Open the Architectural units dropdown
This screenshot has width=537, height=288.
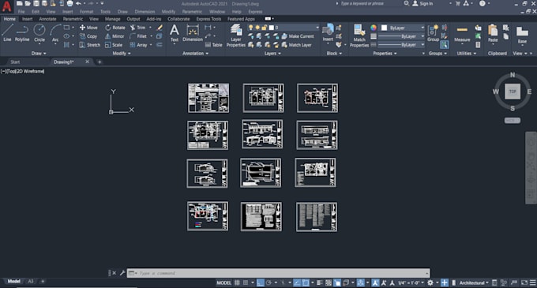(x=474, y=282)
